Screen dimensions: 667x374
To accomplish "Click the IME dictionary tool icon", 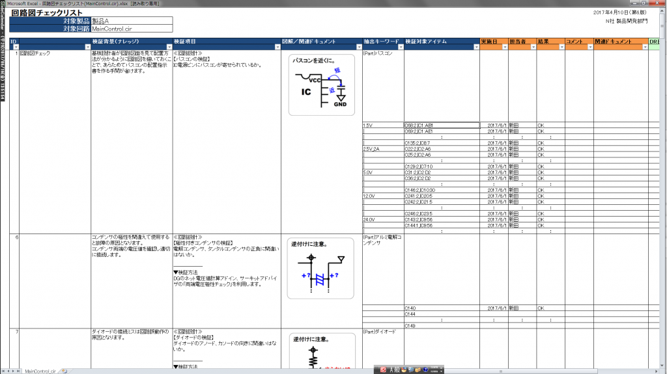I will [x=411, y=369].
